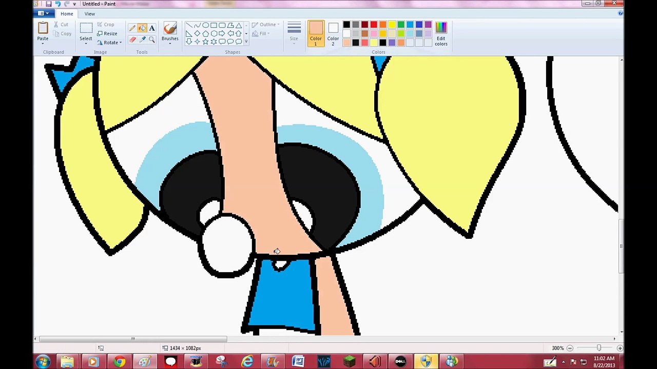
Task: Choose the rounded rectangle shape
Action: (222, 26)
